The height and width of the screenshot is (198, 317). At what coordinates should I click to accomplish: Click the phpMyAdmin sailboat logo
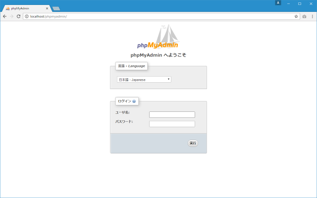tap(158, 37)
